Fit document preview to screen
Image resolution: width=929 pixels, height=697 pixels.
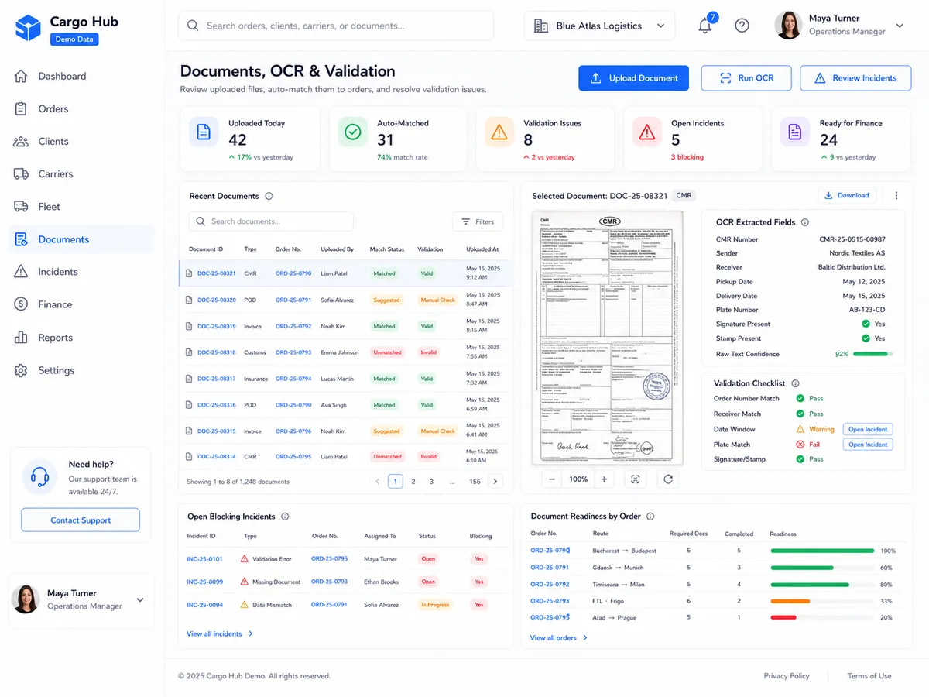[636, 479]
